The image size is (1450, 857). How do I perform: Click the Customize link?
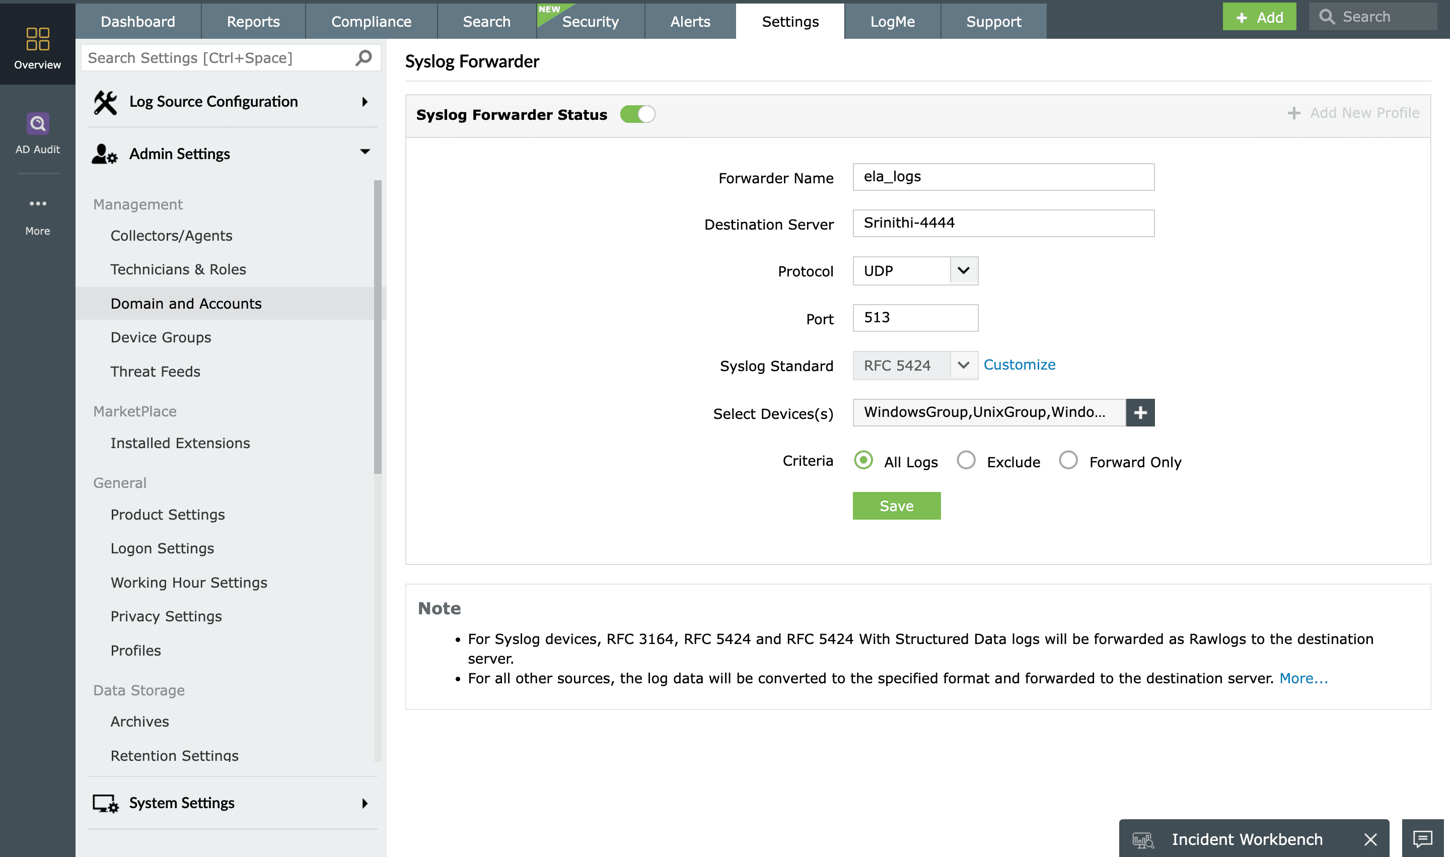tap(1019, 365)
